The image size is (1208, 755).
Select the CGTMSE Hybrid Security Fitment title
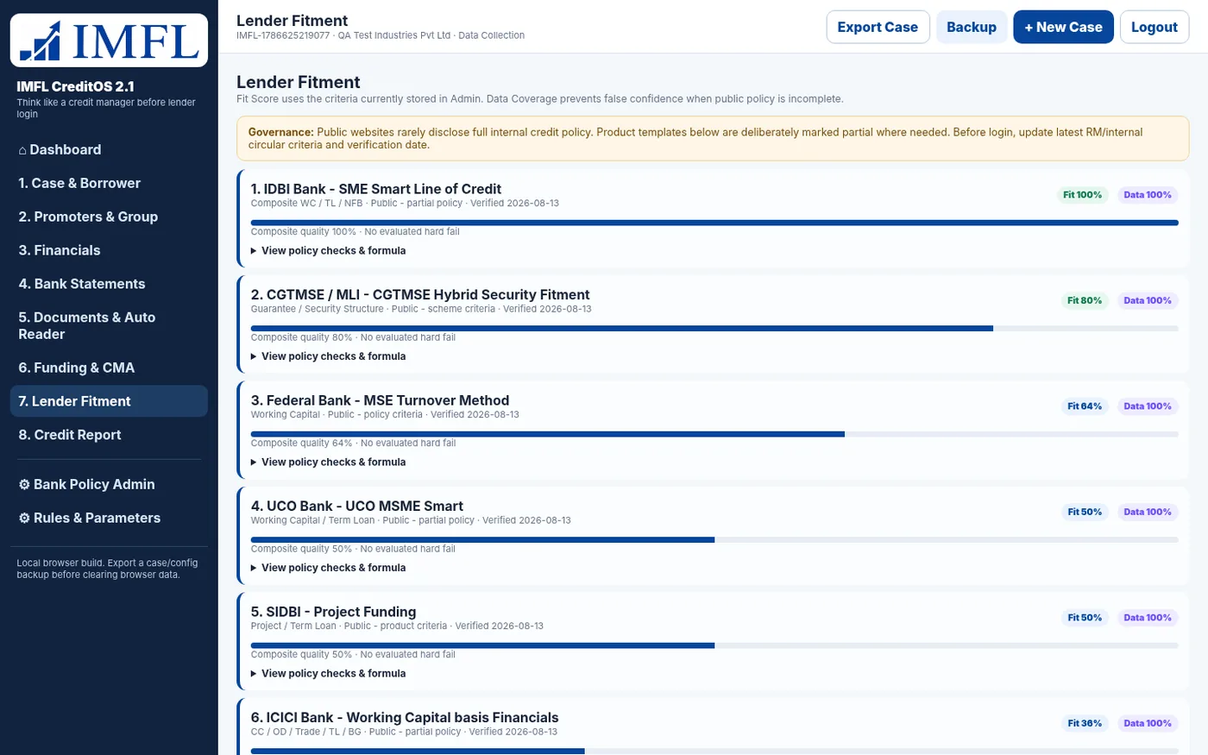coord(420,294)
